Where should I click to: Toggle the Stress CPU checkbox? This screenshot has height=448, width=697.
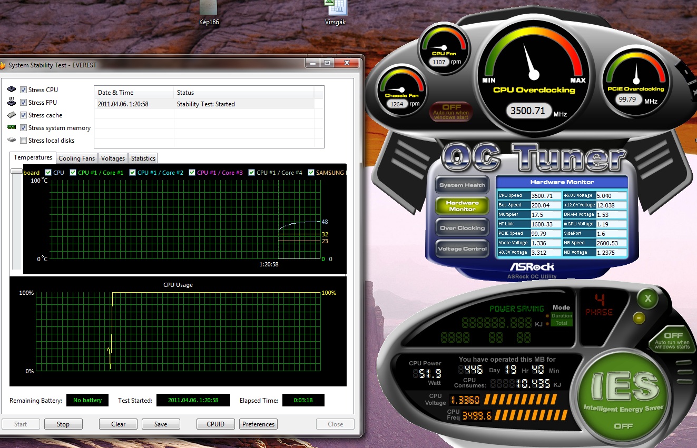click(x=23, y=90)
